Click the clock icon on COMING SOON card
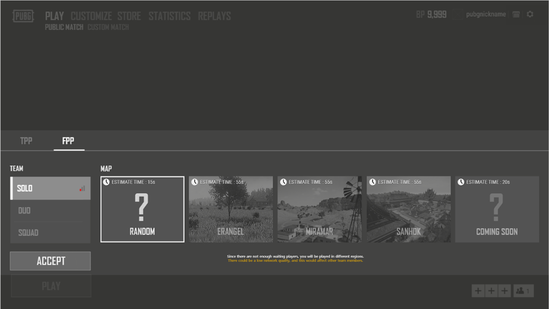This screenshot has height=309, width=549. pyautogui.click(x=461, y=182)
